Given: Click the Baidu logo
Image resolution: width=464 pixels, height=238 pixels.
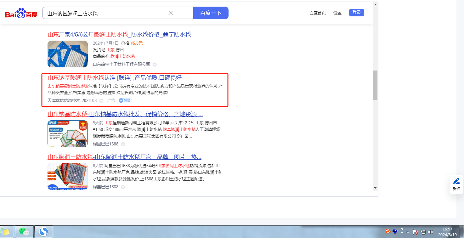Looking at the screenshot, I should point(21,14).
